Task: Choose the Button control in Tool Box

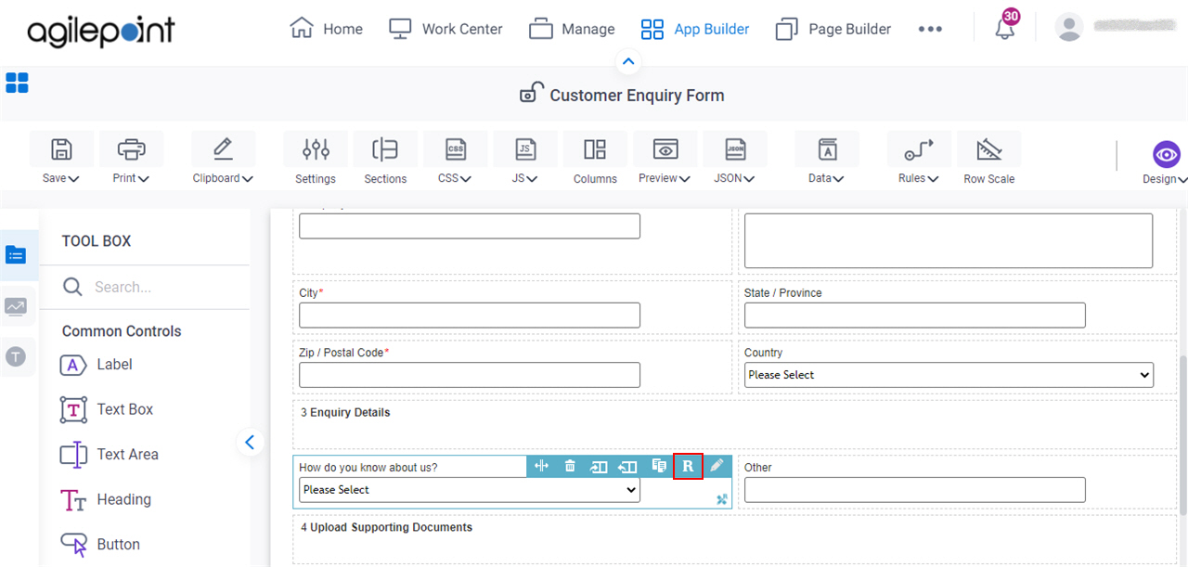Action: (x=100, y=545)
